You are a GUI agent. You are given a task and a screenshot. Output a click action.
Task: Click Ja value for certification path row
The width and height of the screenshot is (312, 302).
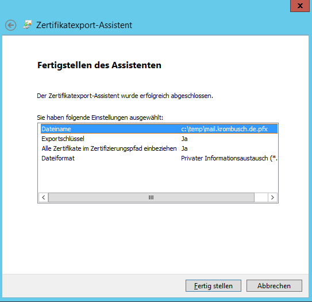184,148
